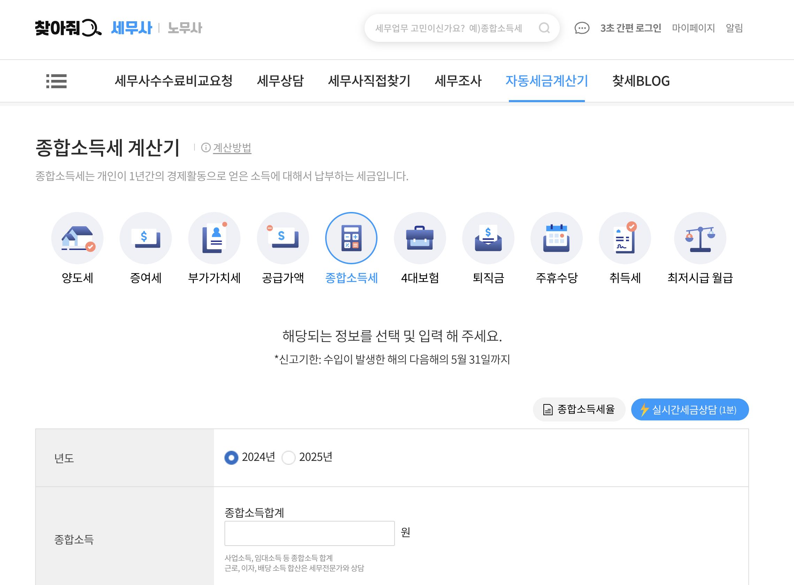Click the 종합소득합계 input field
Screen dimensions: 794x585
click(x=310, y=533)
